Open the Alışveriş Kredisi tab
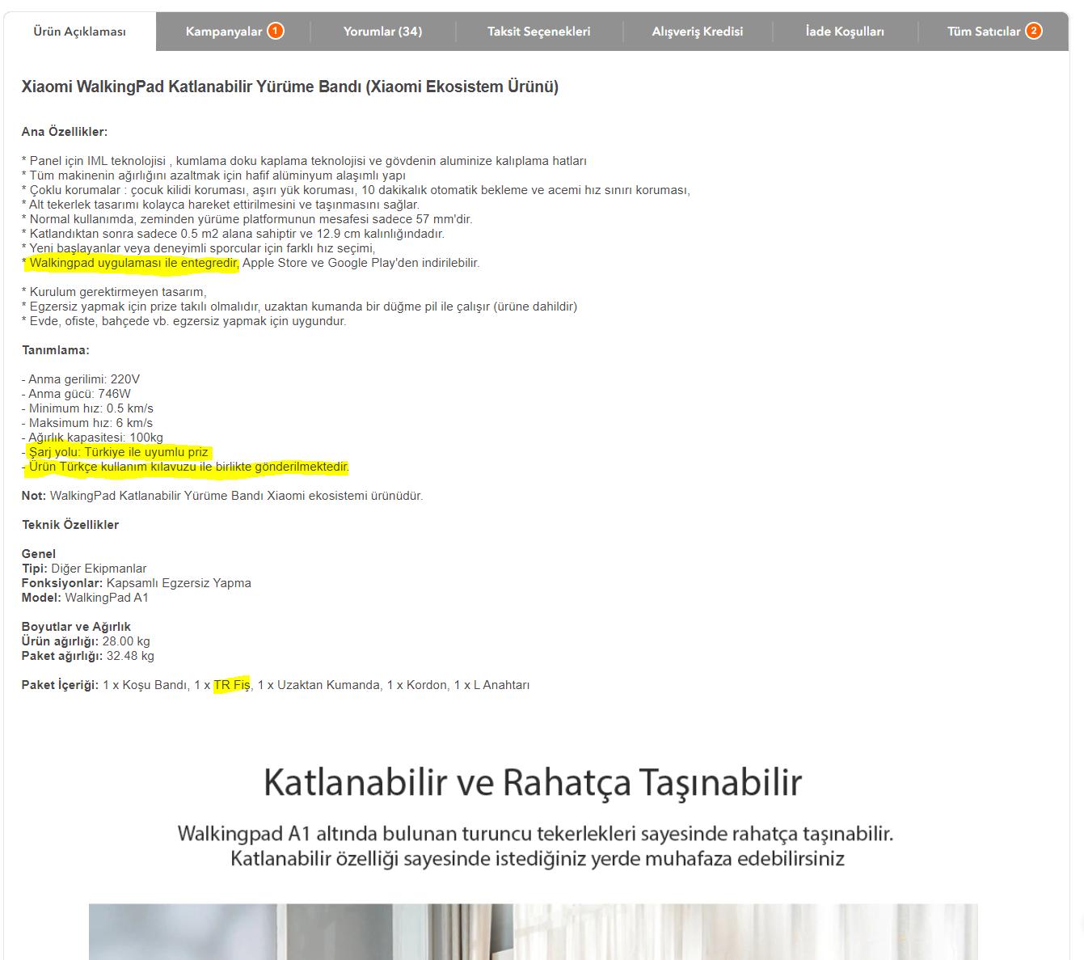The width and height of the screenshot is (1084, 960). pyautogui.click(x=697, y=32)
